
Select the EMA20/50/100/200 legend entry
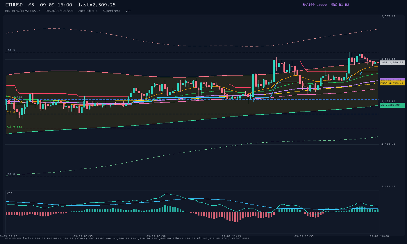tap(59, 11)
